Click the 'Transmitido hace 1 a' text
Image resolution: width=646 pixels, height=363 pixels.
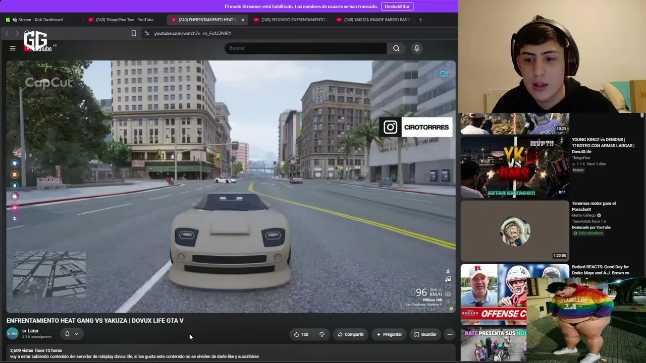588,221
